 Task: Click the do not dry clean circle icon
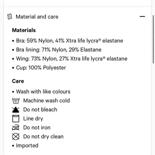(x=16, y=137)
